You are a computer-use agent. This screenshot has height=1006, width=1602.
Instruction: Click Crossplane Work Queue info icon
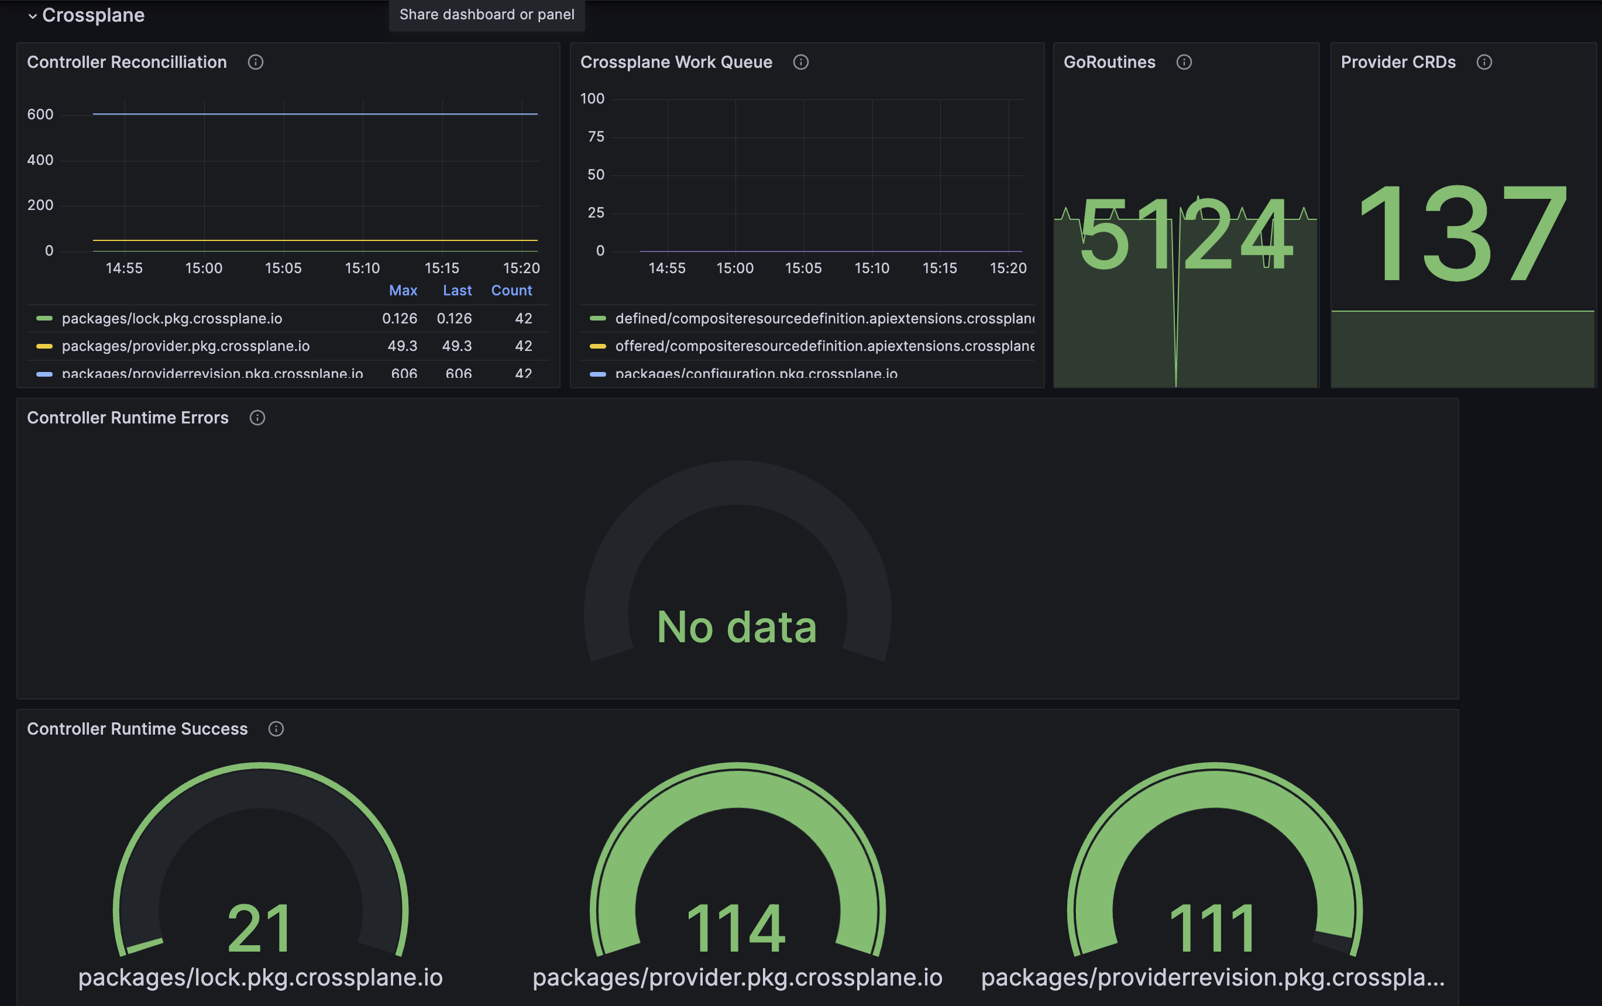point(800,62)
